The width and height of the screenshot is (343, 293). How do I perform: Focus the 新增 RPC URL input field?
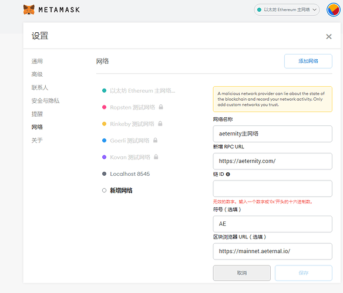click(x=273, y=161)
